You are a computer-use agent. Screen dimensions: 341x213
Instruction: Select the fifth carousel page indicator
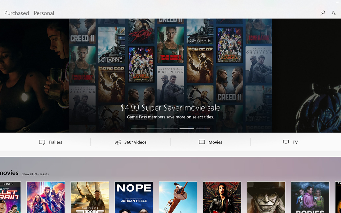tap(203, 129)
